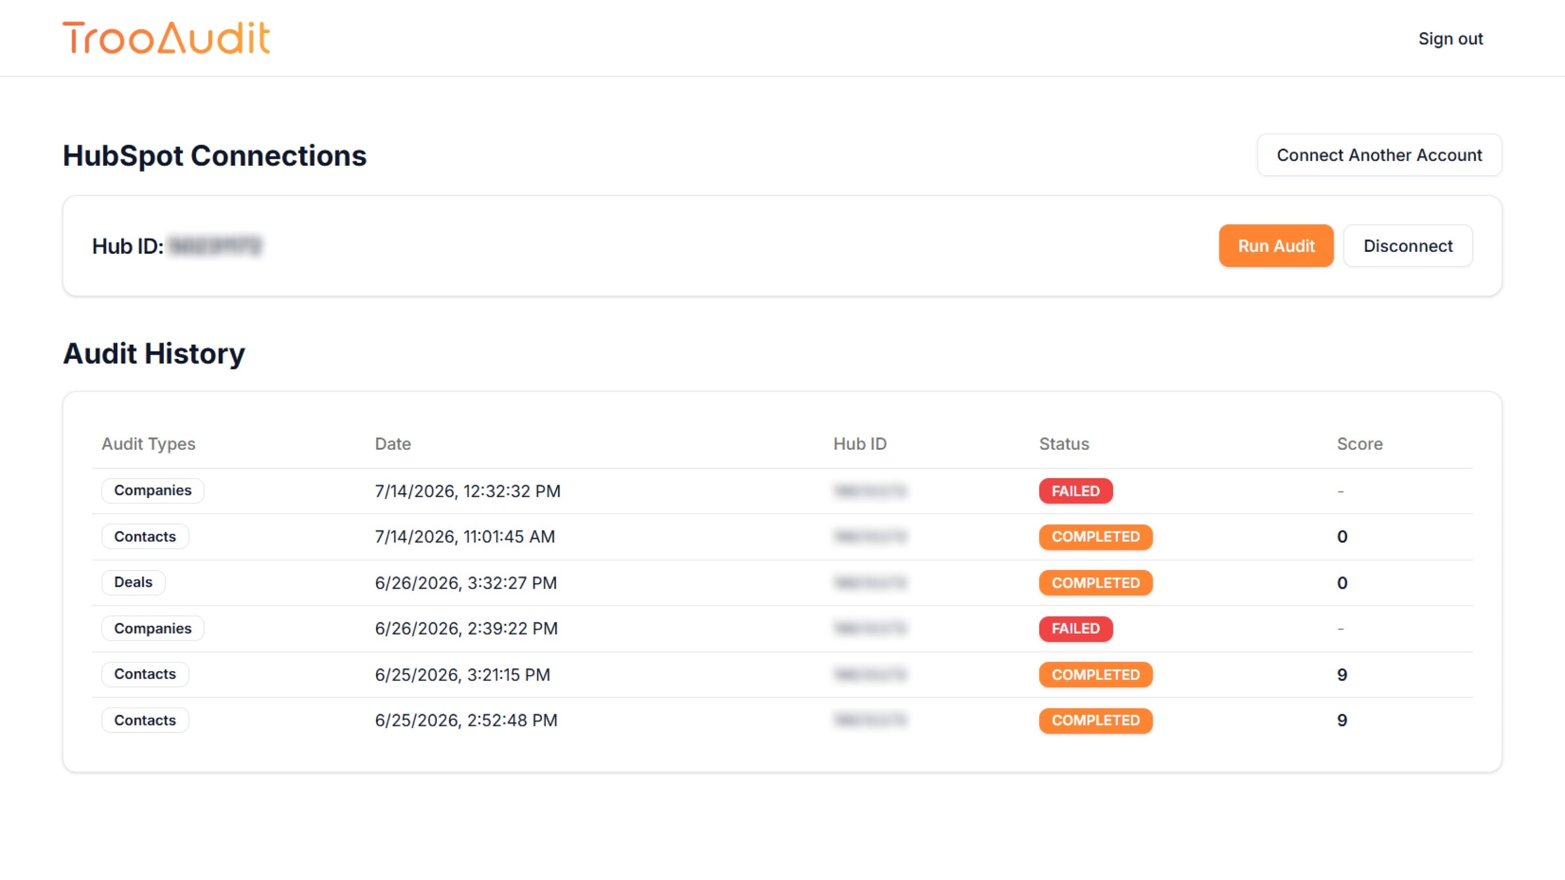1565x880 pixels.
Task: Click COMPLETED badge on Deals row
Action: (x=1095, y=583)
